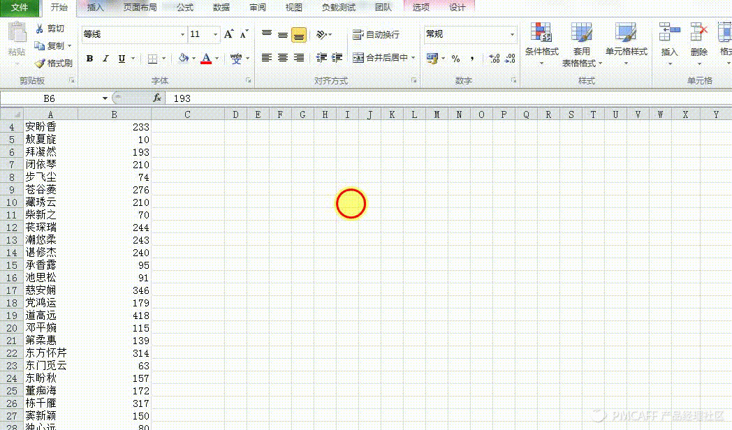Open the Name Box dropdown arrow
Image resolution: width=732 pixels, height=430 pixels.
(105, 98)
